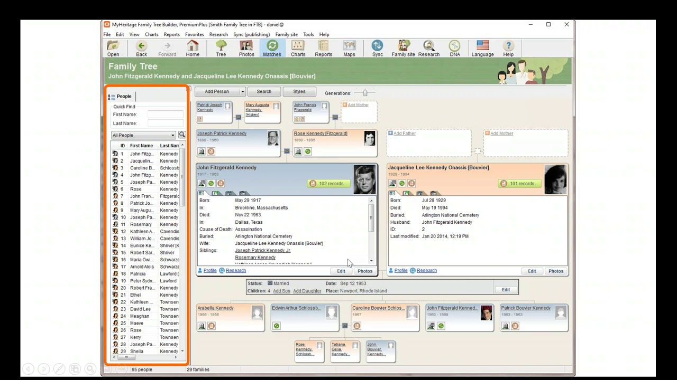Go to the Home toolbar icon
The image size is (677, 380).
[x=193, y=49]
